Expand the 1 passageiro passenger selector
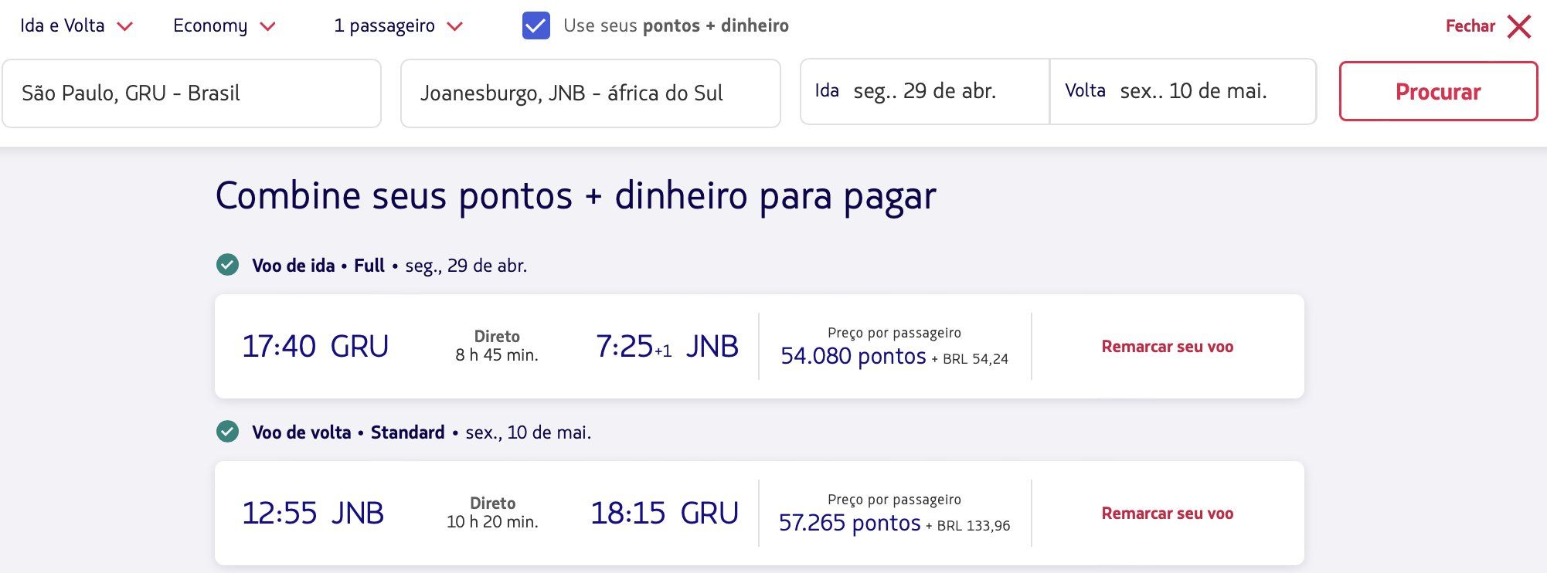The height and width of the screenshot is (573, 1547). (x=398, y=25)
